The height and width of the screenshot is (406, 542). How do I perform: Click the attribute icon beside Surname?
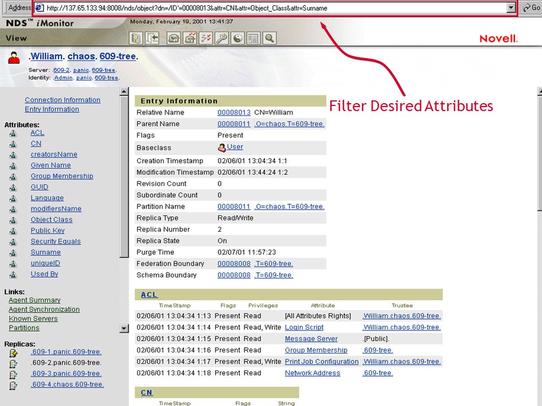13,253
